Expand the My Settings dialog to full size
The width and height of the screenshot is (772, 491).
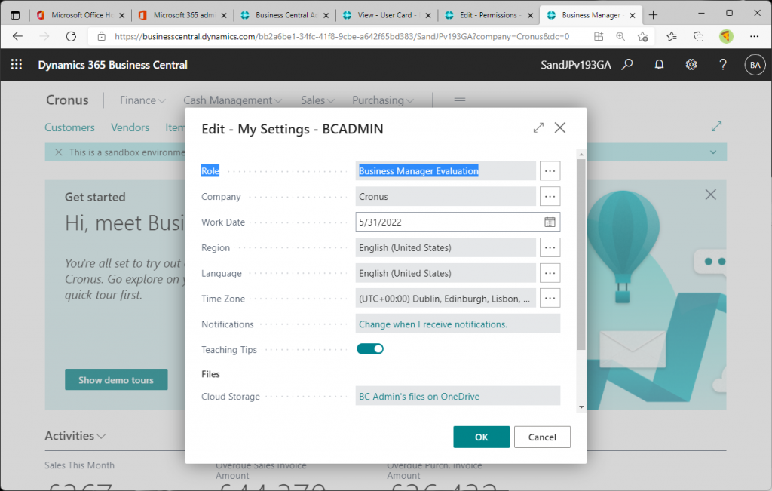538,128
